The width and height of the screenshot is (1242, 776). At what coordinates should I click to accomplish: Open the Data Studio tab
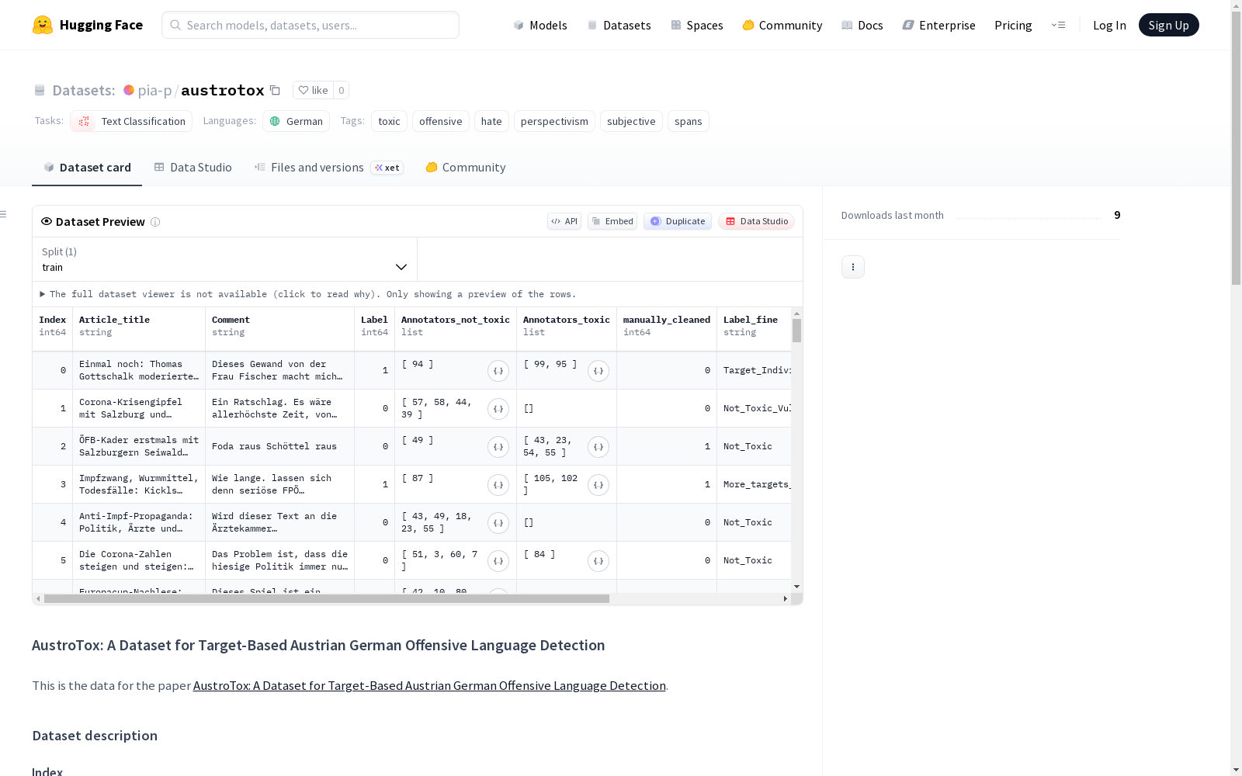(193, 168)
